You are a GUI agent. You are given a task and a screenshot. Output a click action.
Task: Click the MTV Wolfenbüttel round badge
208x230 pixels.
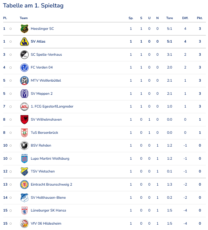tap(24, 80)
